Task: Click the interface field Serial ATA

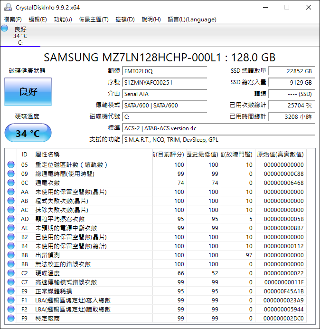Action: point(165,94)
